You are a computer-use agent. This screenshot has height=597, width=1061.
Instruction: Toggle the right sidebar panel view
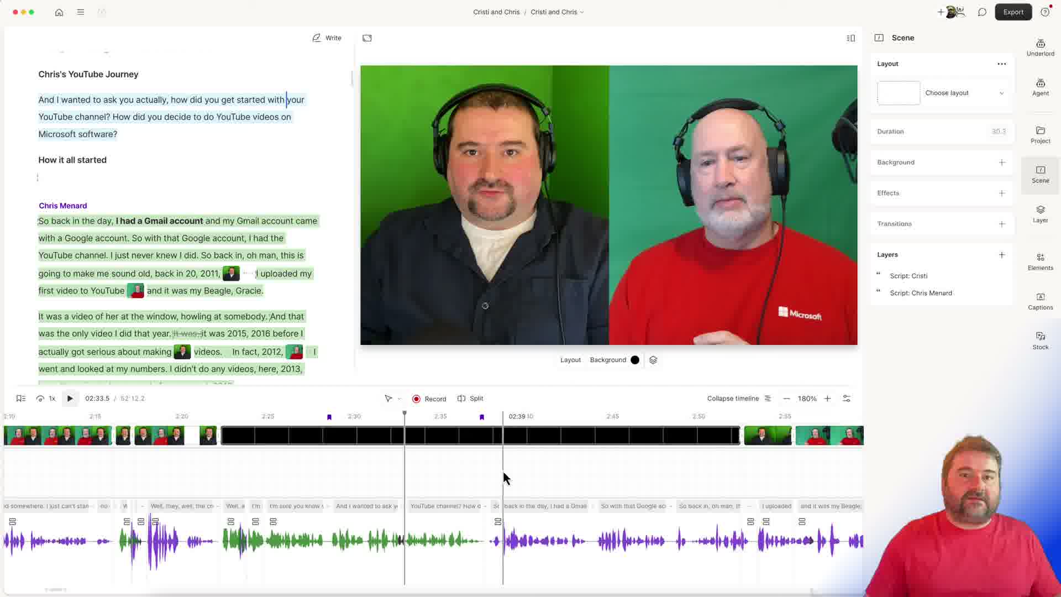pos(850,38)
